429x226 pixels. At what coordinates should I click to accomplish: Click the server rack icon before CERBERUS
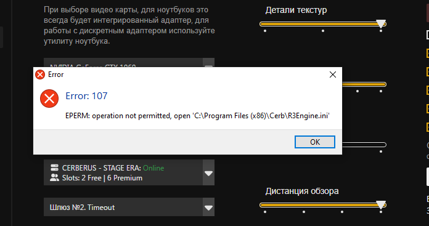(54, 167)
